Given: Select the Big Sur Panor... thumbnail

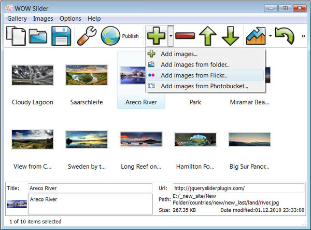Looking at the screenshot, I should (x=249, y=139).
